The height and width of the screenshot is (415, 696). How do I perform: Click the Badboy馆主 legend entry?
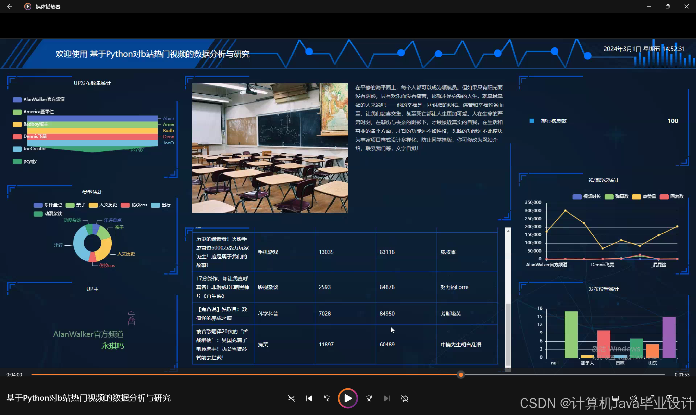[x=30, y=124]
